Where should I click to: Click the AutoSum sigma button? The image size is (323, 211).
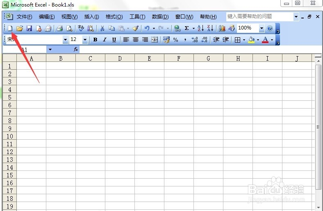pos(187,28)
